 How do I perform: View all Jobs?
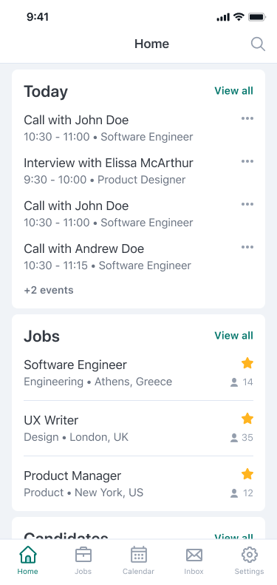[233, 336]
